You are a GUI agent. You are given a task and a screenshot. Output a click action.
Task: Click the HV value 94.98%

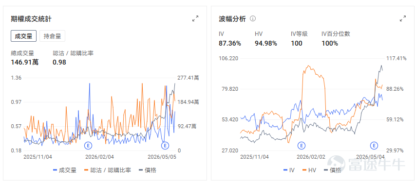(x=266, y=43)
